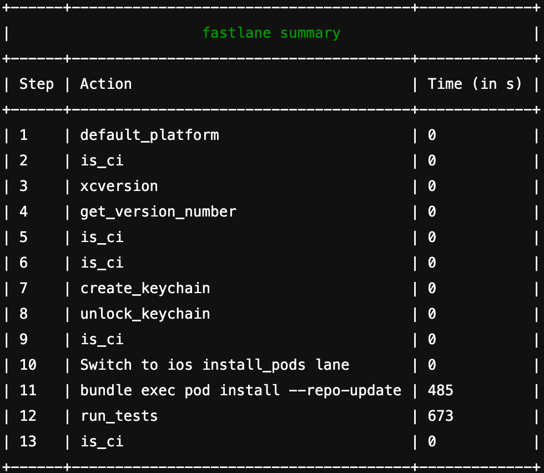Screen dimensions: 544x473
Task: Click the is_ci action in step 13
Action: [x=102, y=442]
